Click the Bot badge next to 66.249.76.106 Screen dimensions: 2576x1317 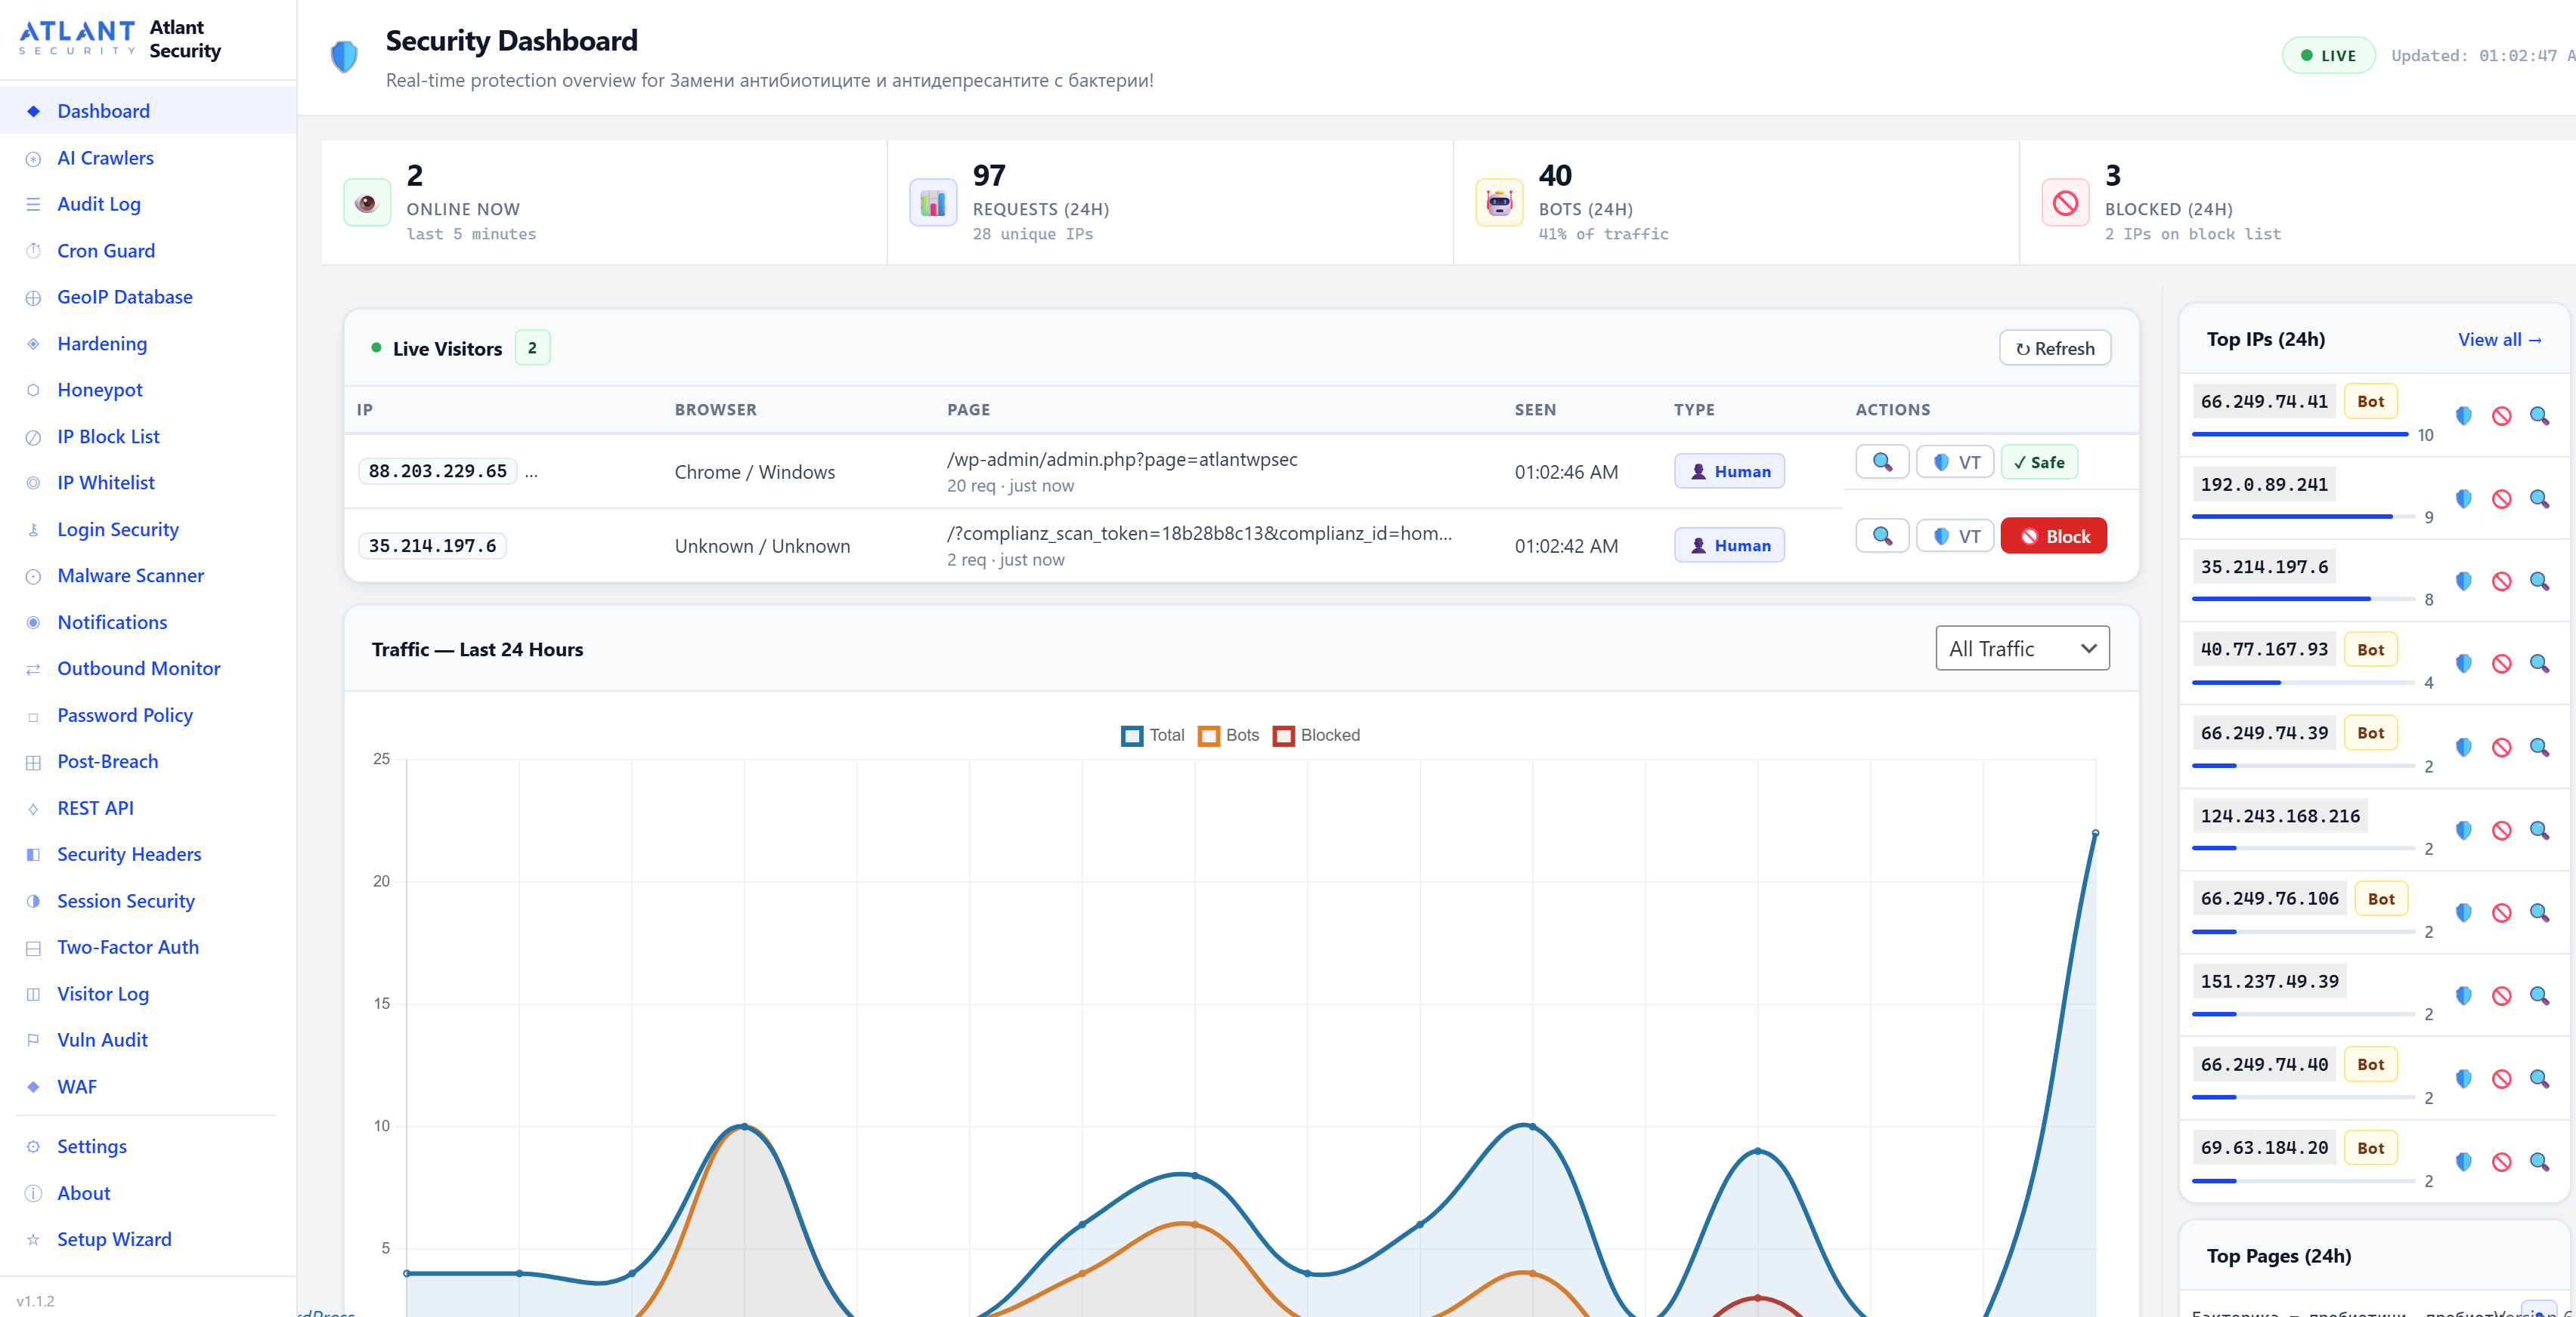(x=2381, y=899)
